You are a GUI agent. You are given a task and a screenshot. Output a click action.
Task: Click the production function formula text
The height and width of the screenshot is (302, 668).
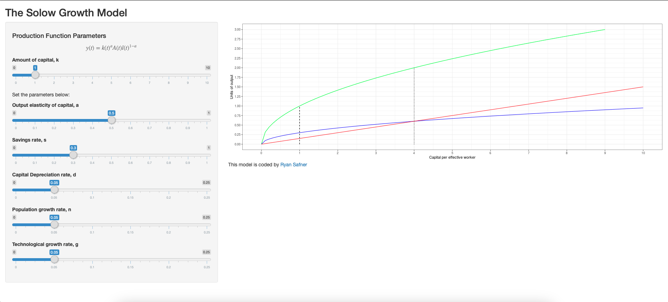[111, 47]
